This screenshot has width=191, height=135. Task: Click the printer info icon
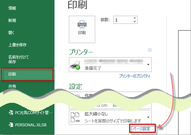point(150,50)
